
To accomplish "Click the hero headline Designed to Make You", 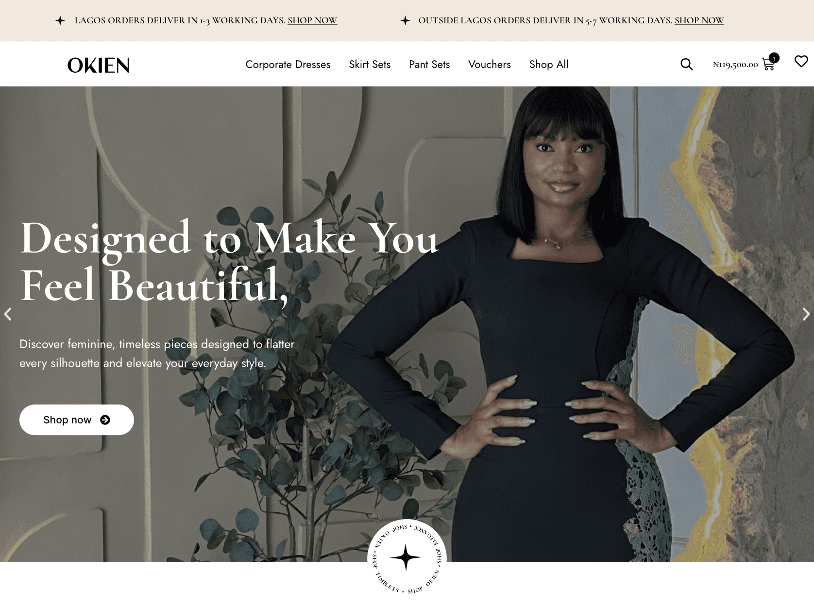I will (x=229, y=239).
